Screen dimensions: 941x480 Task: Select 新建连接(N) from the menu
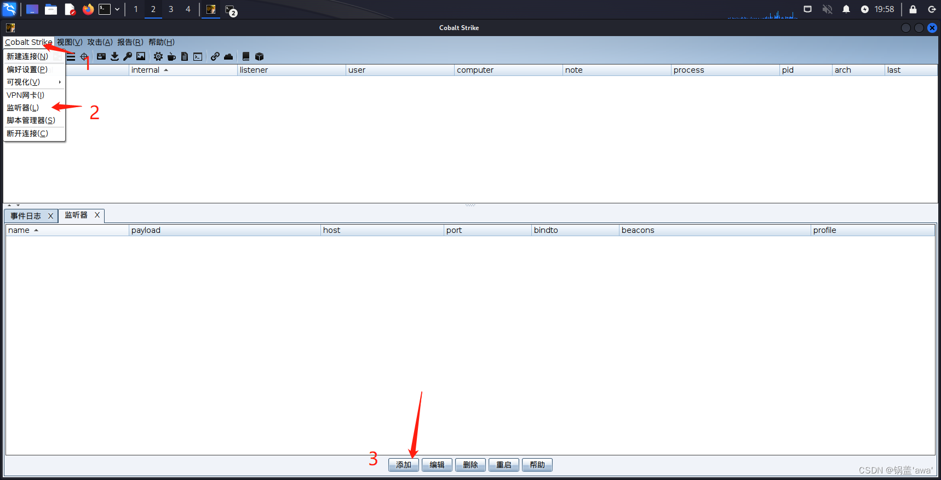pyautogui.click(x=34, y=56)
